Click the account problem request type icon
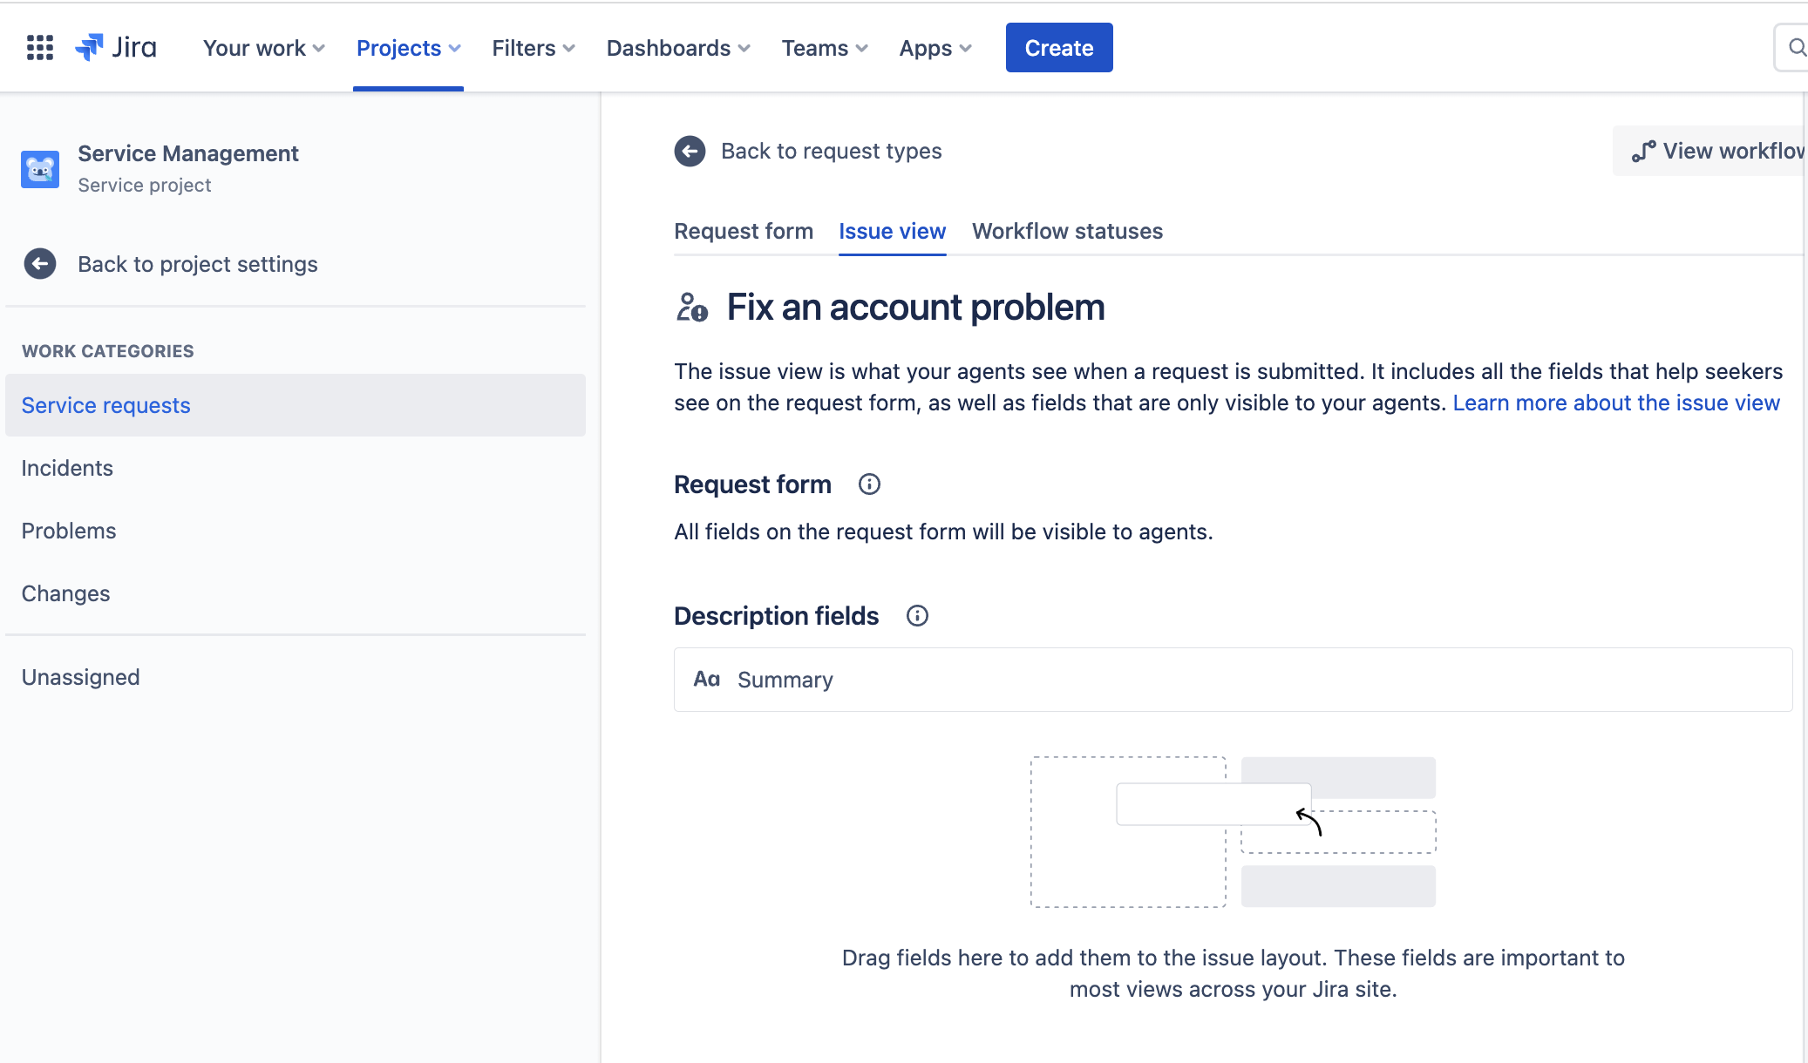Viewport: 1808px width, 1063px height. pyautogui.click(x=692, y=308)
